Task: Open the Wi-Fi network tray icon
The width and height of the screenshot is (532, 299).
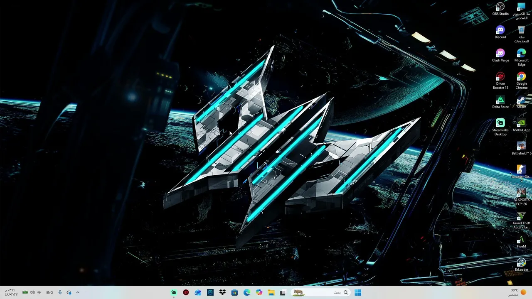Action: coord(39,292)
